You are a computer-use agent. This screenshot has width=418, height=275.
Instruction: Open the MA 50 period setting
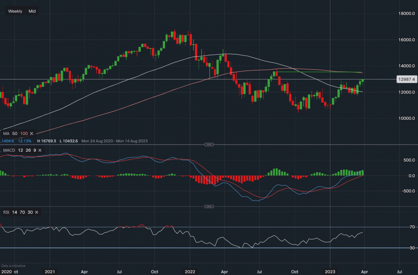tap(15, 133)
